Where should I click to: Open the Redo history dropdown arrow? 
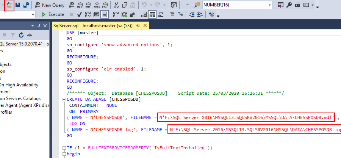pos(164,5)
